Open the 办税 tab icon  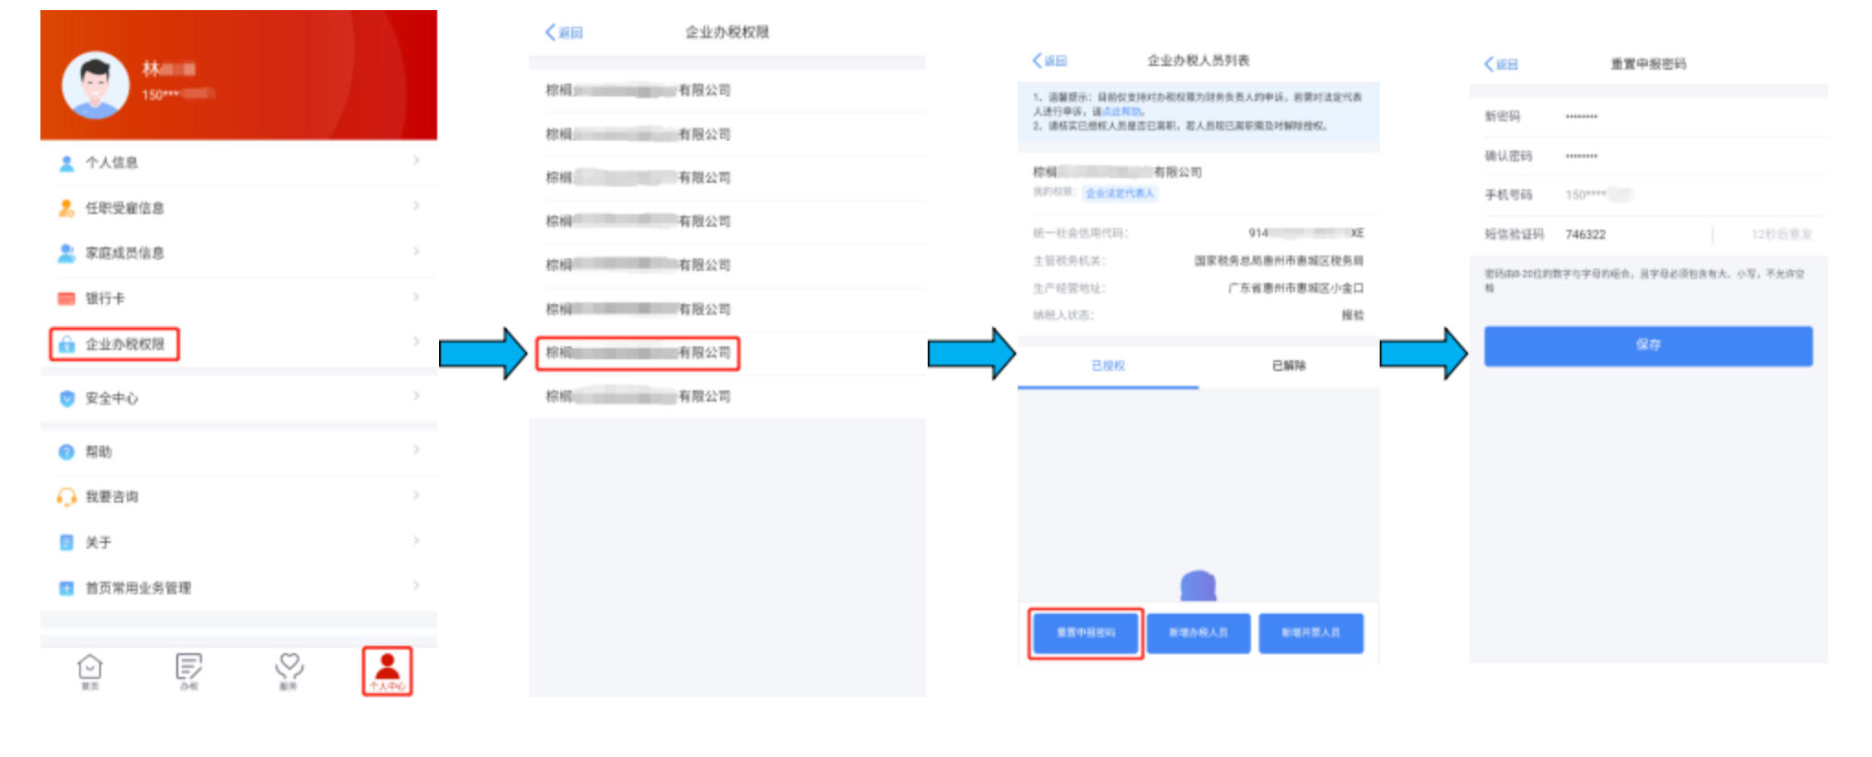coord(189,667)
